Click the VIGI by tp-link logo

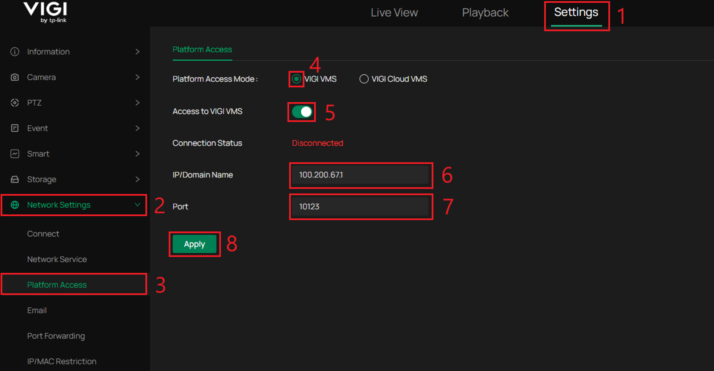tap(45, 12)
